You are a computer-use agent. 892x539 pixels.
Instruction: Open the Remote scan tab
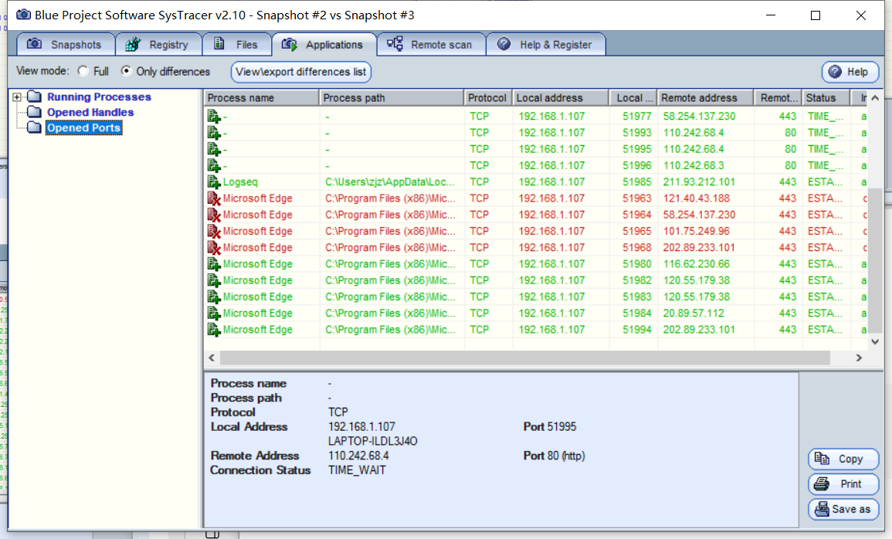431,44
